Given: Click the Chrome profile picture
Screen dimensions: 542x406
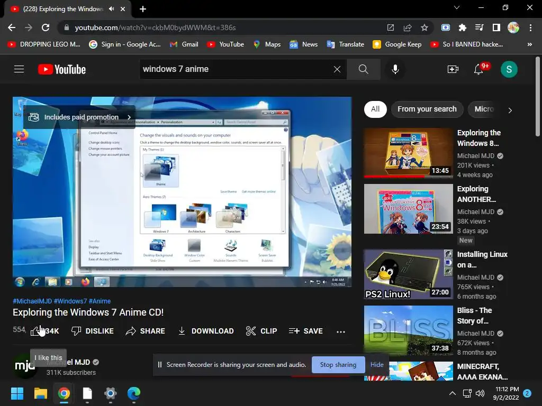Looking at the screenshot, I should 513,27.
